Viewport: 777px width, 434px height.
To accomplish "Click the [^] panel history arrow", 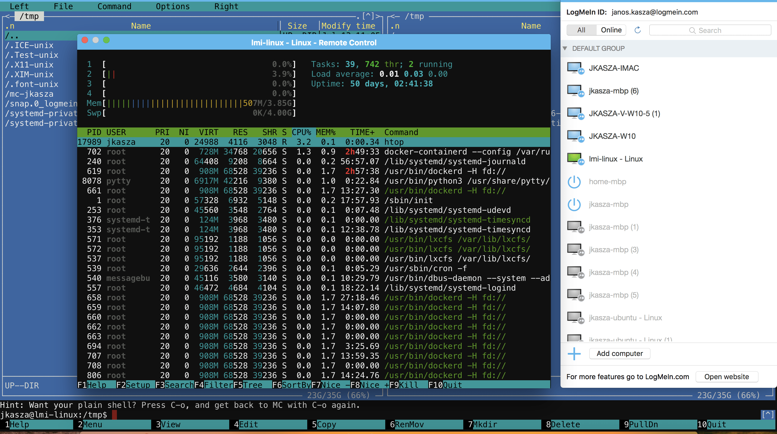I will point(368,16).
